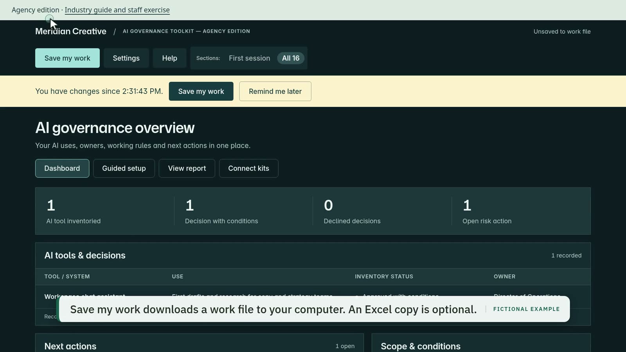The height and width of the screenshot is (352, 626).
Task: Go to the Connect kits tab
Action: tap(248, 168)
